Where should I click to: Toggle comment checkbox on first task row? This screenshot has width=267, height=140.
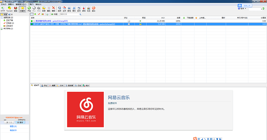point(129,21)
